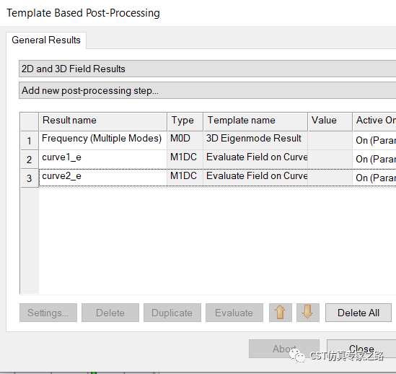Toggle Active On cell for curve1_e row
Screen dimensions: 396x374
[x=374, y=160]
